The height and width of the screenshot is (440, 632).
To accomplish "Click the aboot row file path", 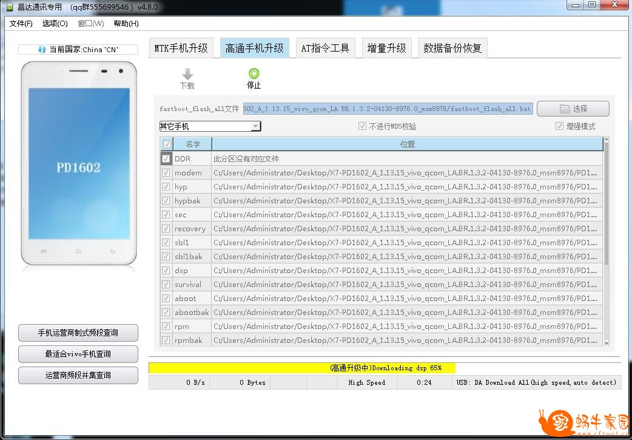I will 405,299.
